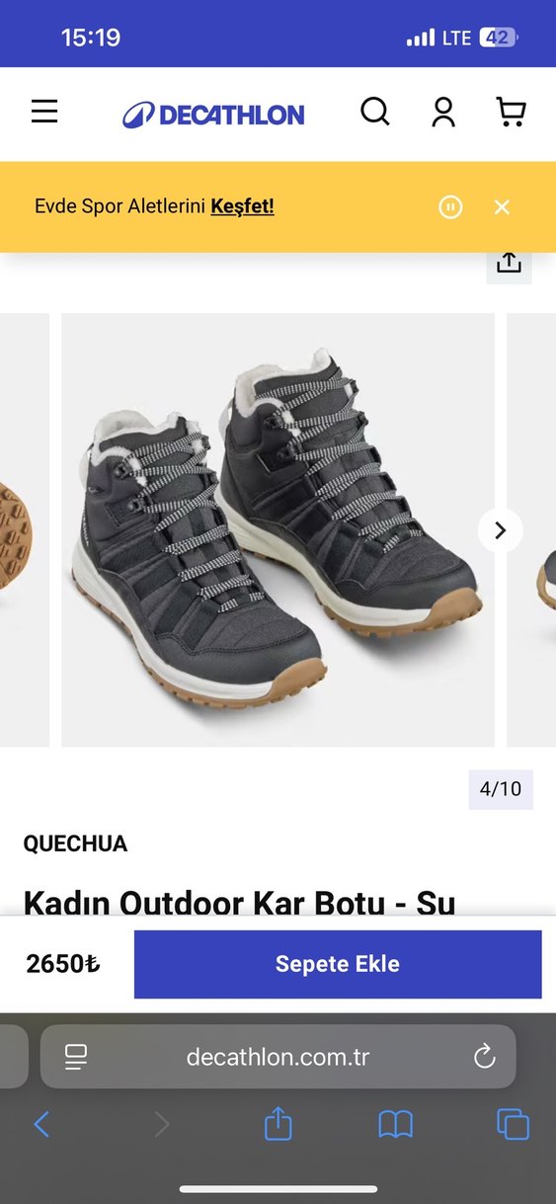
Task: Tap the 4/10 image counter
Action: point(500,789)
